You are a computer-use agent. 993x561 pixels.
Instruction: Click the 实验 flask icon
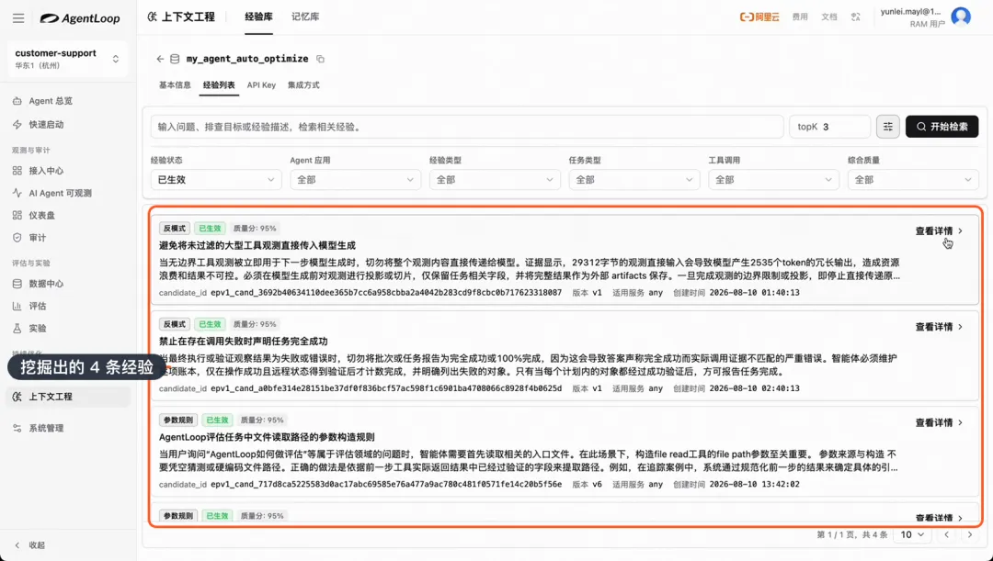pyautogui.click(x=17, y=329)
